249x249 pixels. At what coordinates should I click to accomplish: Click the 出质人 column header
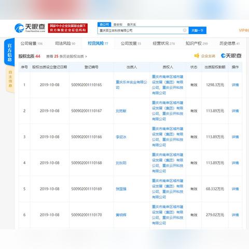132,67
